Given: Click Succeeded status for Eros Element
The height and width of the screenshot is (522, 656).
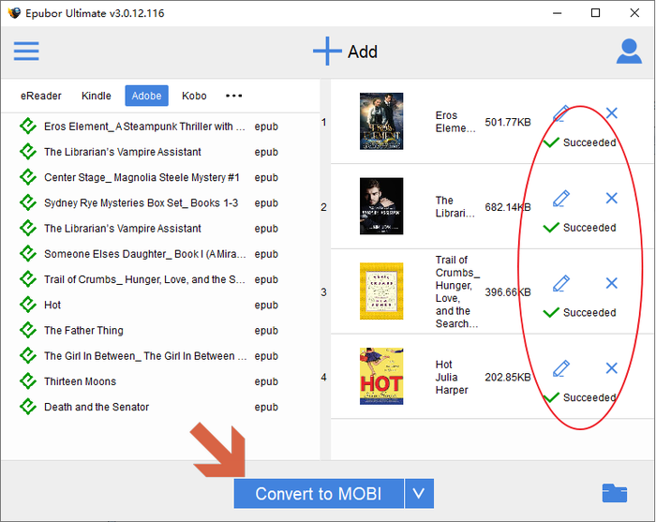Looking at the screenshot, I should coord(579,142).
